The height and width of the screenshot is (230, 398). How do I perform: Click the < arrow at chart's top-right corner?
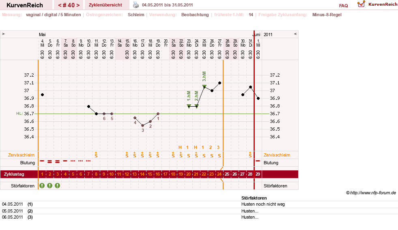(x=295, y=34)
